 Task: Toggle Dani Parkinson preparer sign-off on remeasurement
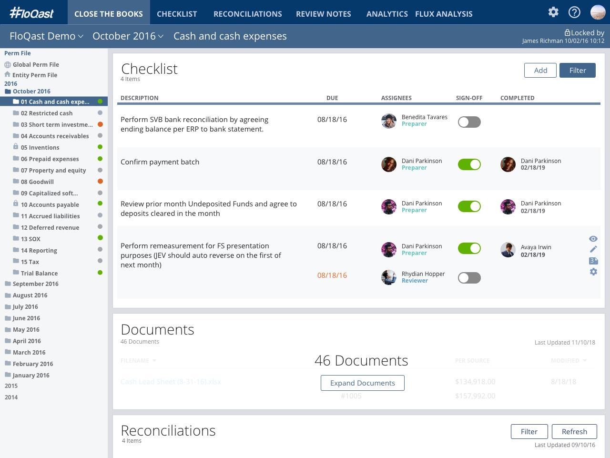[469, 248]
